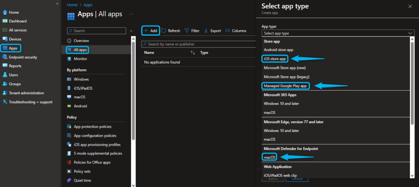Open the Monitor icon in Apps menu

69,59
